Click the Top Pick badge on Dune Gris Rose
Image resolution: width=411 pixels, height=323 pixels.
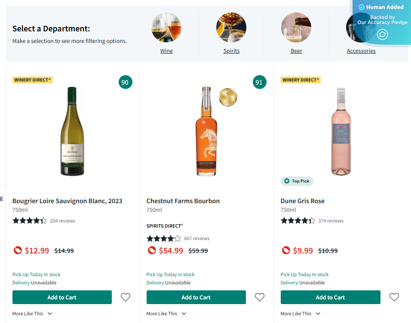click(x=297, y=181)
